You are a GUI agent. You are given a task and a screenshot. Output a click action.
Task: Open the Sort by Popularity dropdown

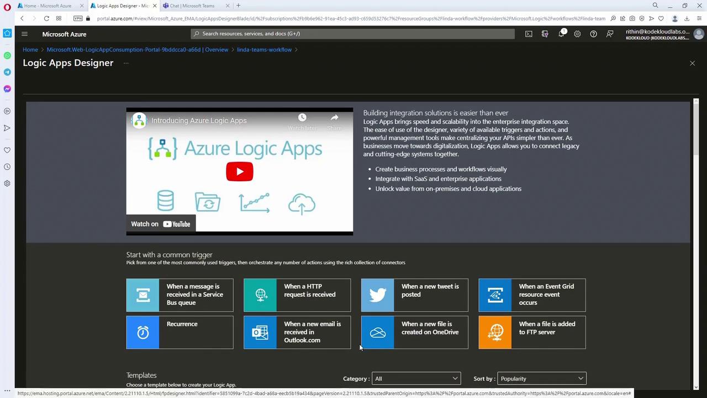click(541, 379)
